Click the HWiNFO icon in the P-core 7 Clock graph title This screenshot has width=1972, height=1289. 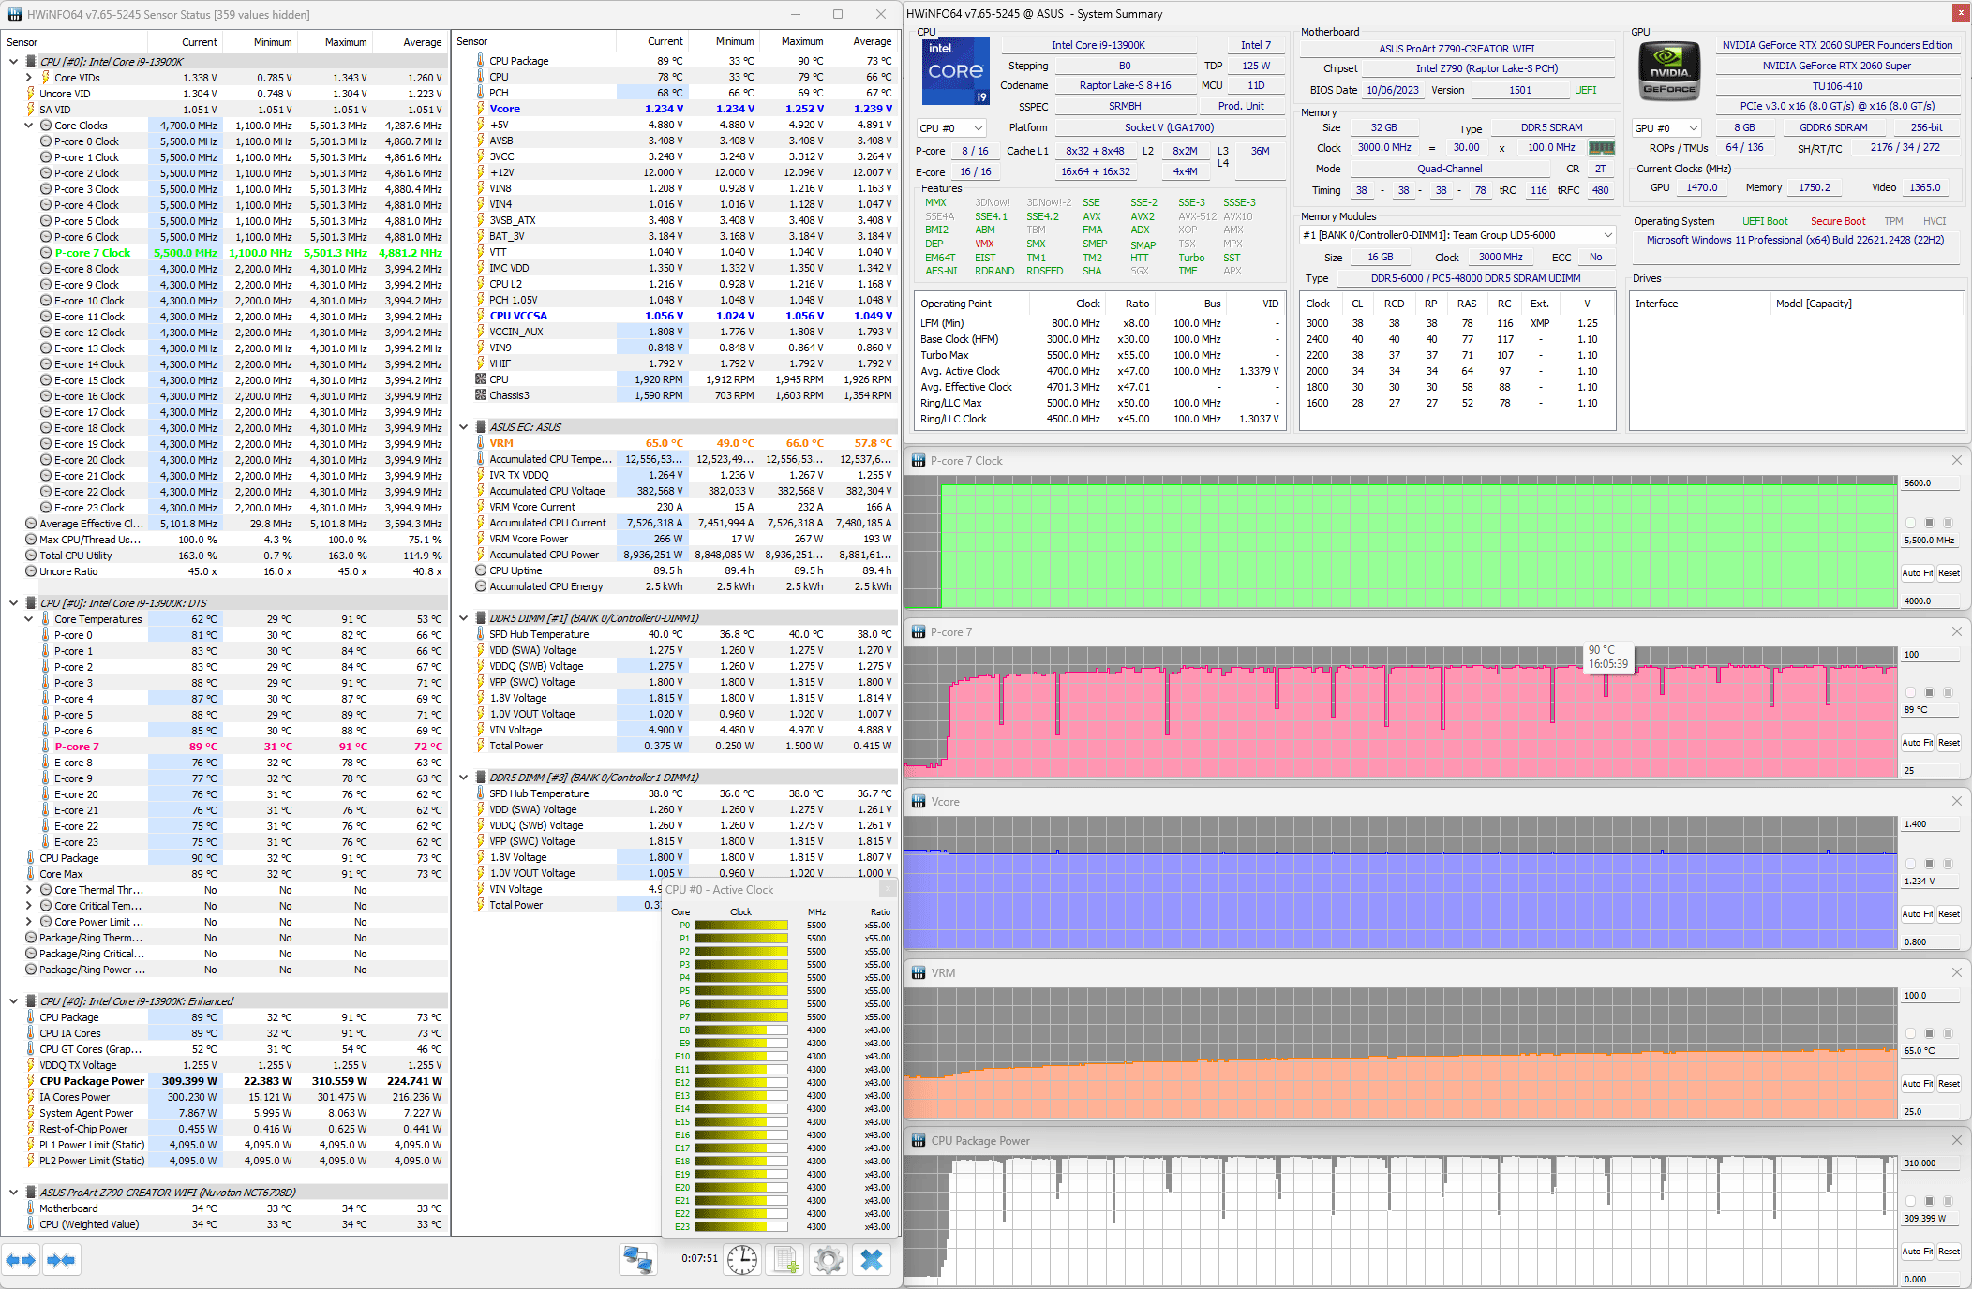(x=919, y=460)
